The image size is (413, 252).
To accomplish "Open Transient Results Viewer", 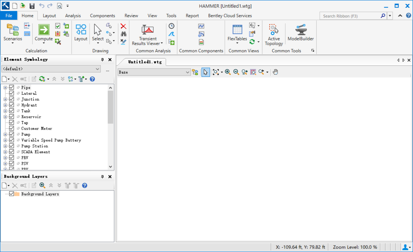I will (147, 35).
